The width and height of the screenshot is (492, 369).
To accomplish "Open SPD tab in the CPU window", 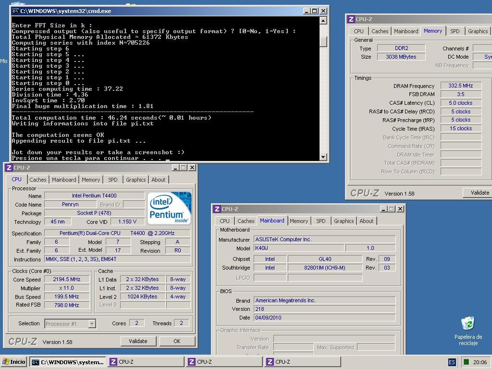I will click(112, 180).
